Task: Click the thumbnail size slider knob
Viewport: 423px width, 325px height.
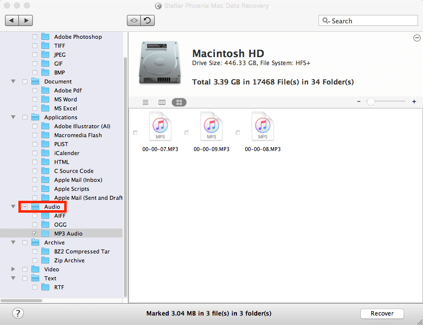Action: (x=371, y=101)
